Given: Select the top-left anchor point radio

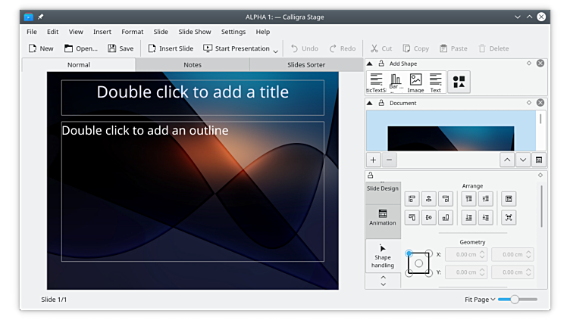Looking at the screenshot, I should pyautogui.click(x=409, y=253).
